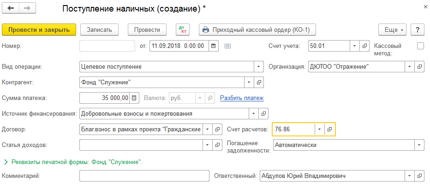Open Источник финансирования item record

[263, 113]
